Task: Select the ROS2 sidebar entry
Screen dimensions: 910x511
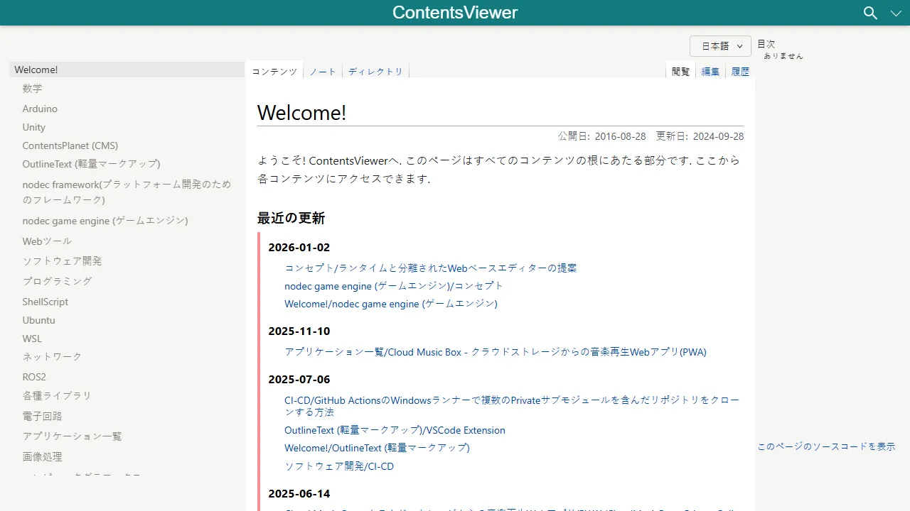Action: [34, 376]
